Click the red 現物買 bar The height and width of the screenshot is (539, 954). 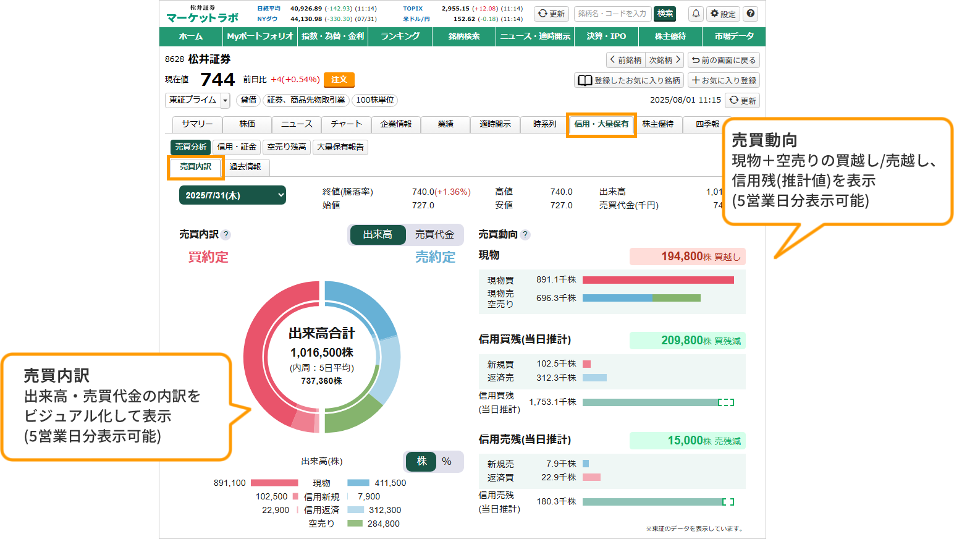(658, 280)
